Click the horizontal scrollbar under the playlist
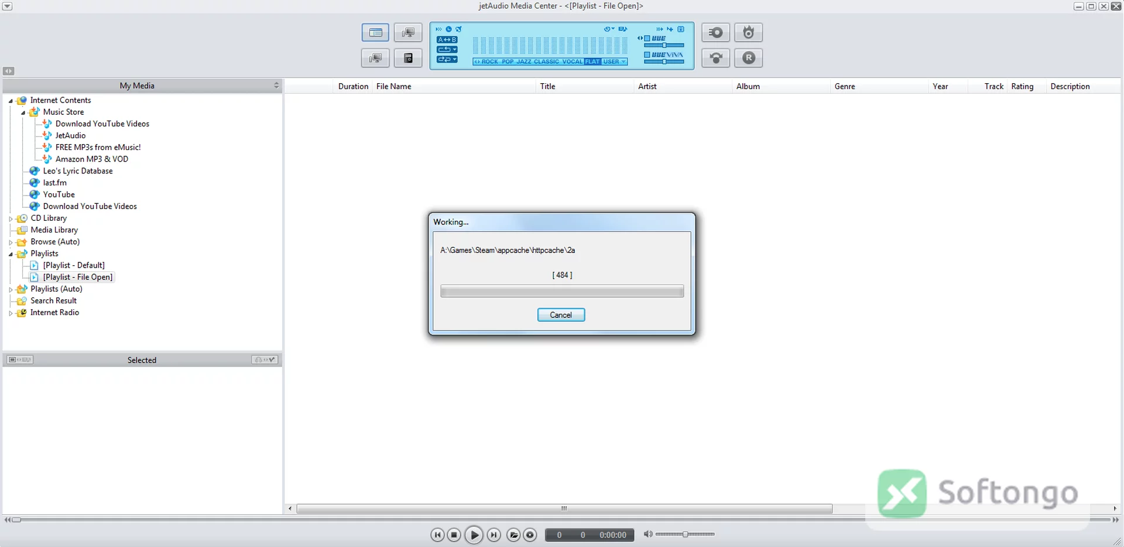 (564, 508)
